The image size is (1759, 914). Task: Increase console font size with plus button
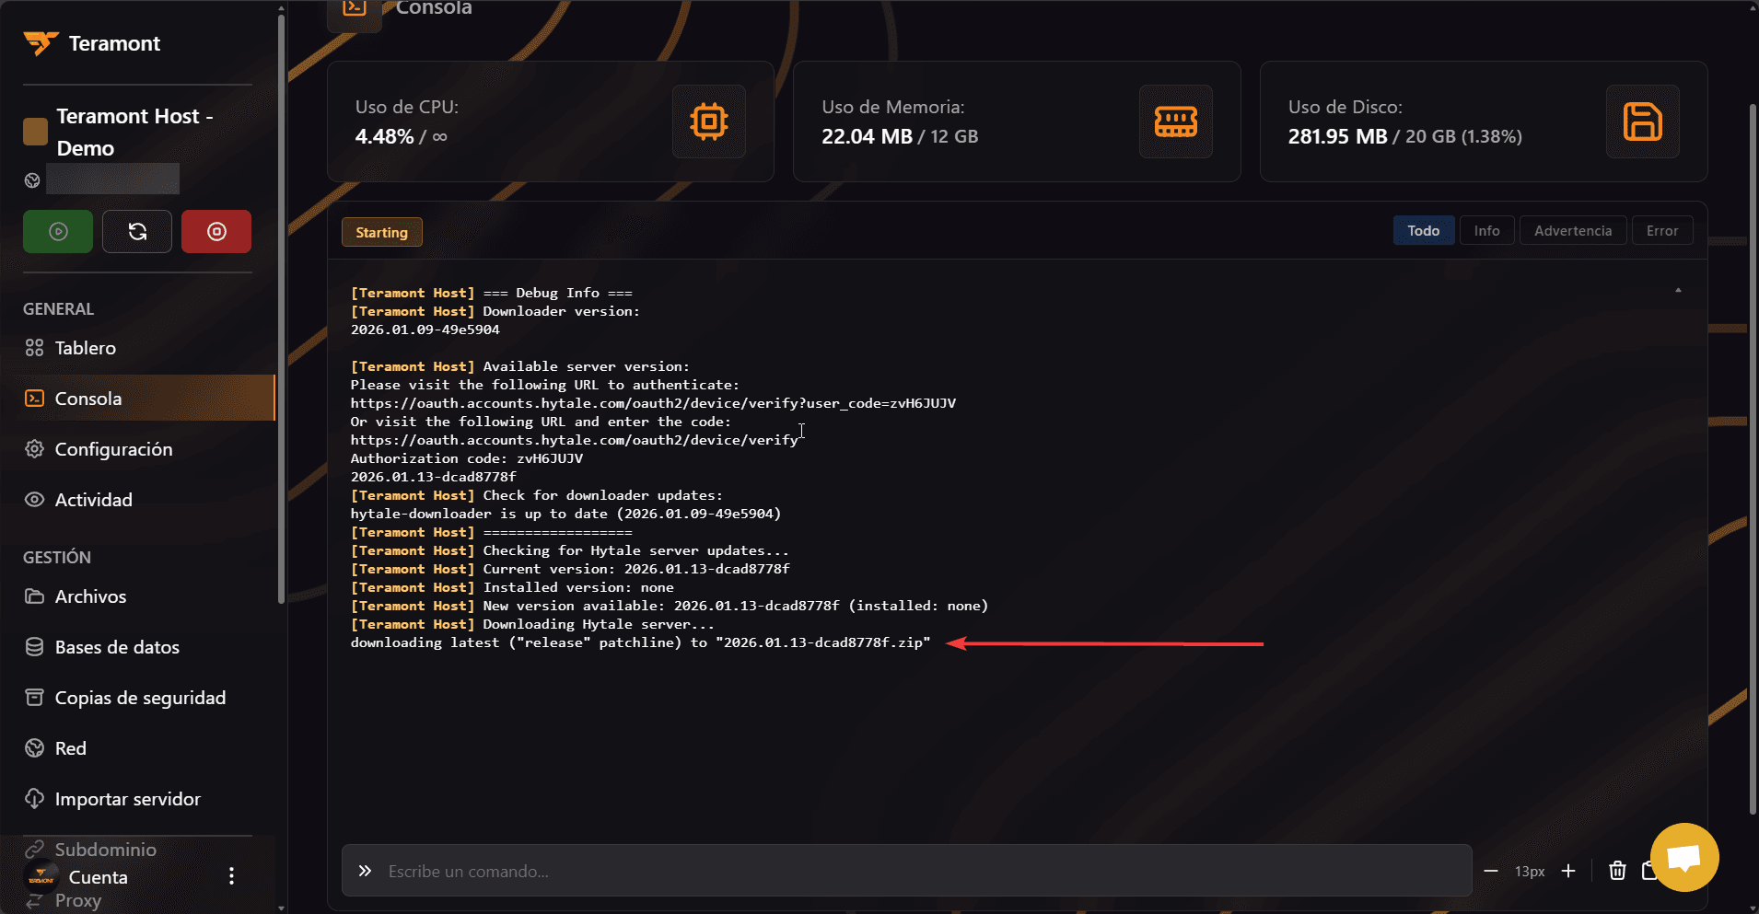[x=1568, y=871]
